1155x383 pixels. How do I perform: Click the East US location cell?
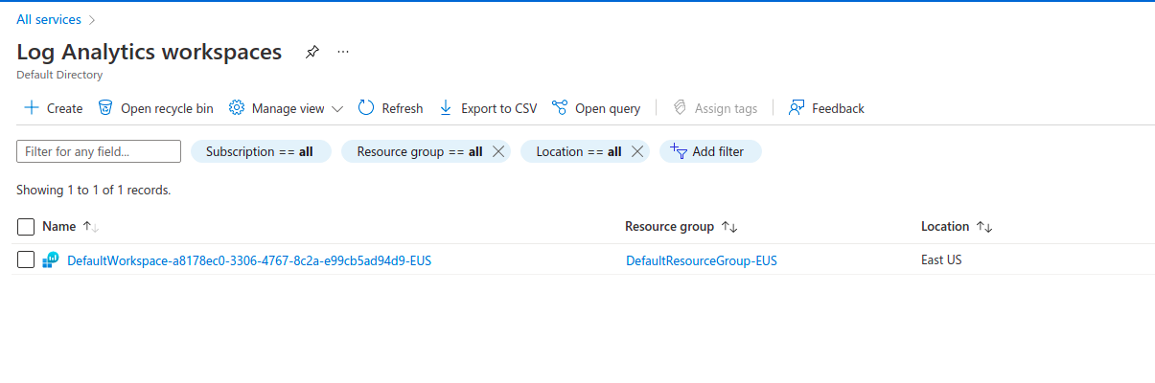pyautogui.click(x=941, y=259)
